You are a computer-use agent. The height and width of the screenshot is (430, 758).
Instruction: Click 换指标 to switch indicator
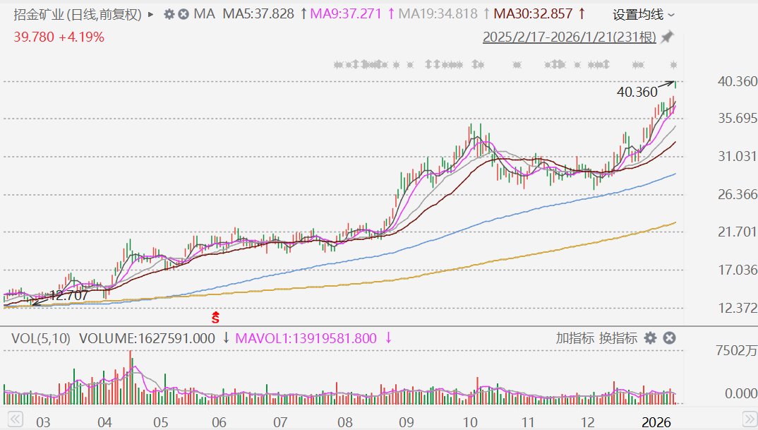click(x=618, y=338)
